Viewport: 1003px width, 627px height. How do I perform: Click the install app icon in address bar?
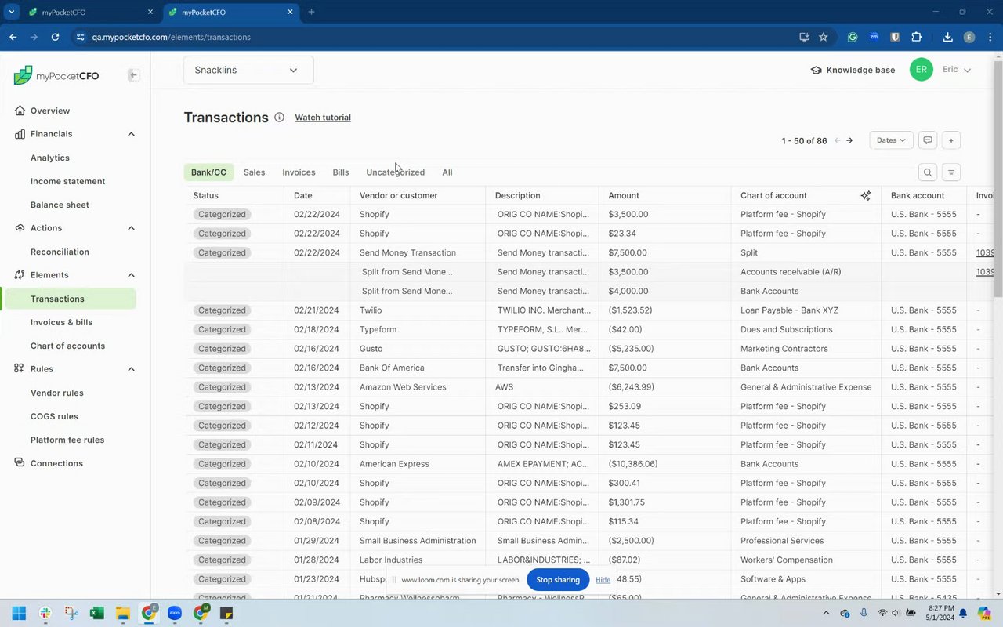tap(804, 37)
